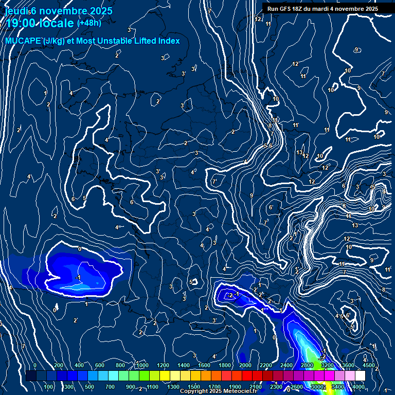395x395 pixels.
Task: Click the '3200' legend scale label
Action: tap(328, 365)
